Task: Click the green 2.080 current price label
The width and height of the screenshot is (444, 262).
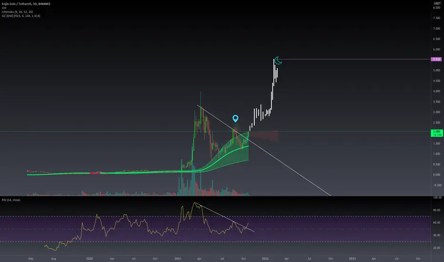Action: [x=436, y=133]
